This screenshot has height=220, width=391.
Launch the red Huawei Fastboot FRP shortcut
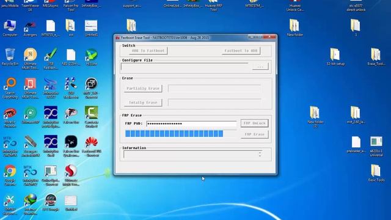click(91, 142)
